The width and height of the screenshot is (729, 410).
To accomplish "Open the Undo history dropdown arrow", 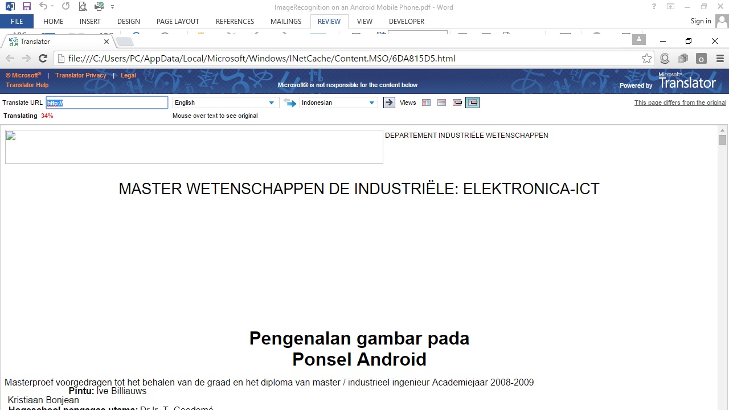I will pos(52,7).
